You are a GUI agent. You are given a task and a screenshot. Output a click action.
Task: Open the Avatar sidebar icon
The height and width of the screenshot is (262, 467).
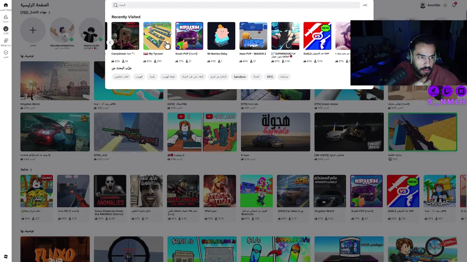[5, 29]
